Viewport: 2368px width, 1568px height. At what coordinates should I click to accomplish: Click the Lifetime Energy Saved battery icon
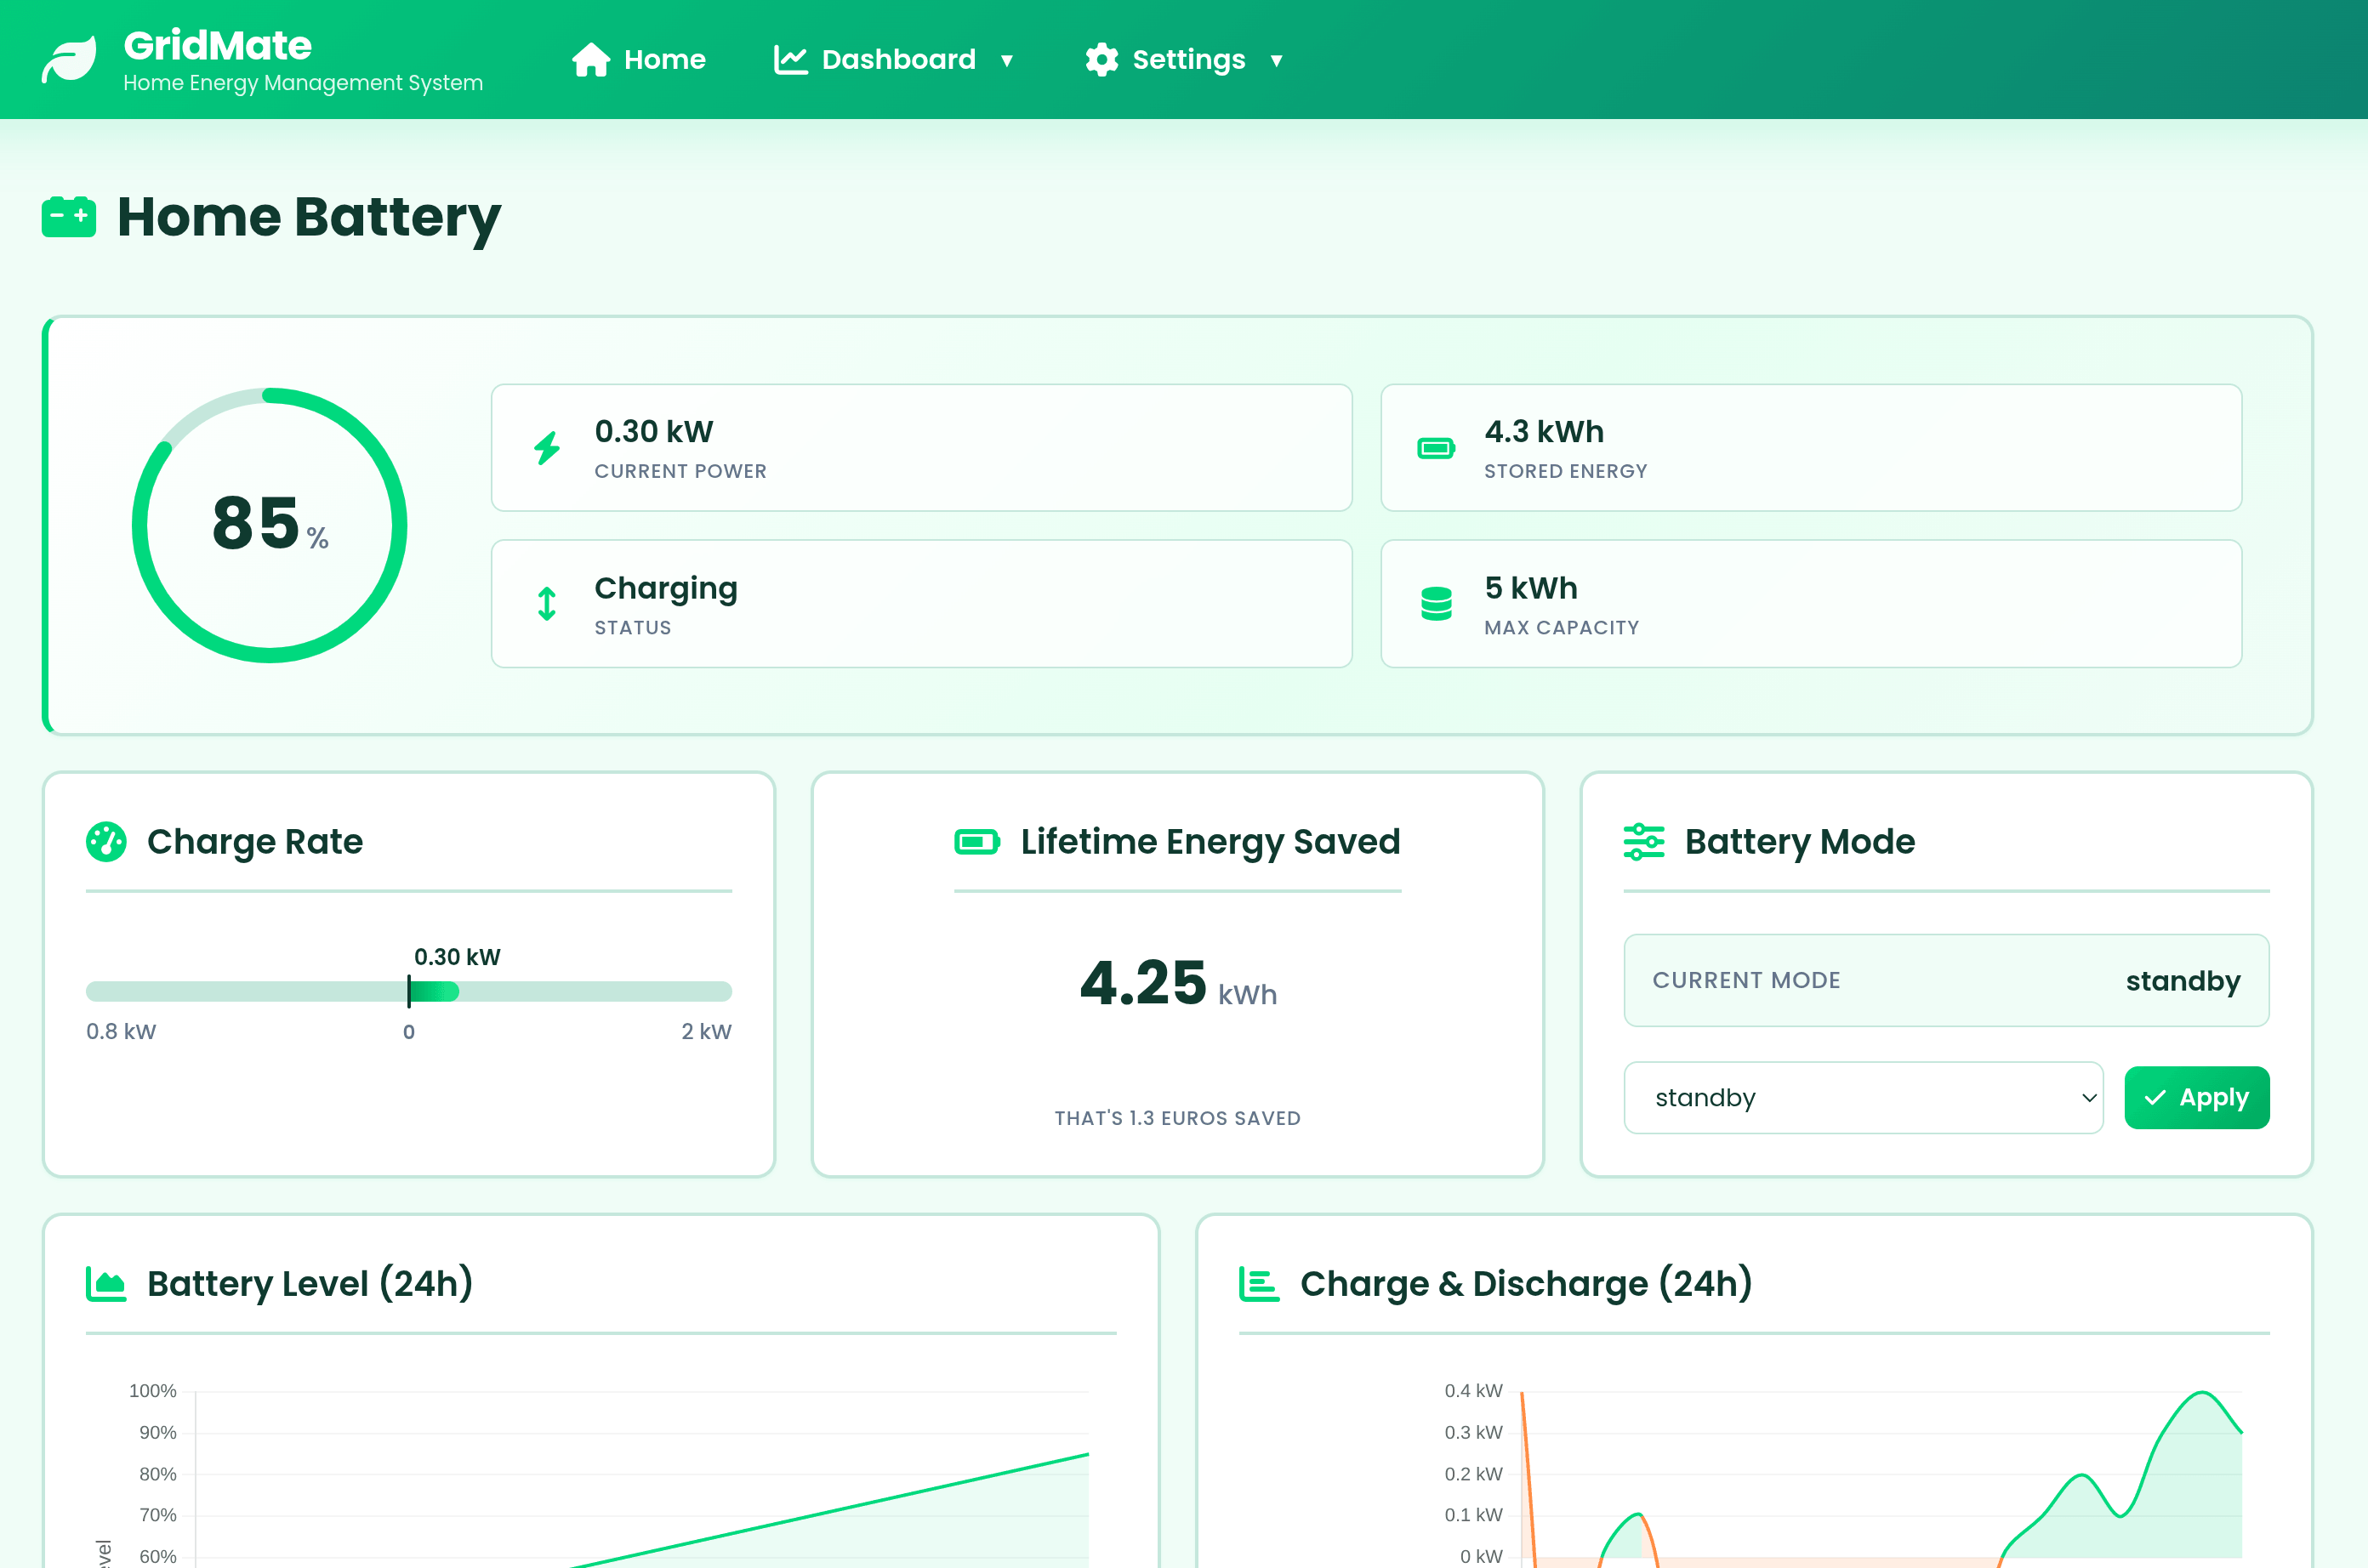tap(976, 841)
